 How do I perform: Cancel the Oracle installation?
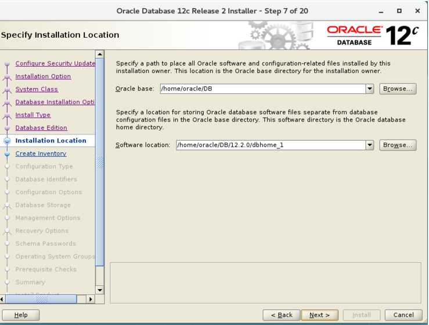[x=403, y=315]
